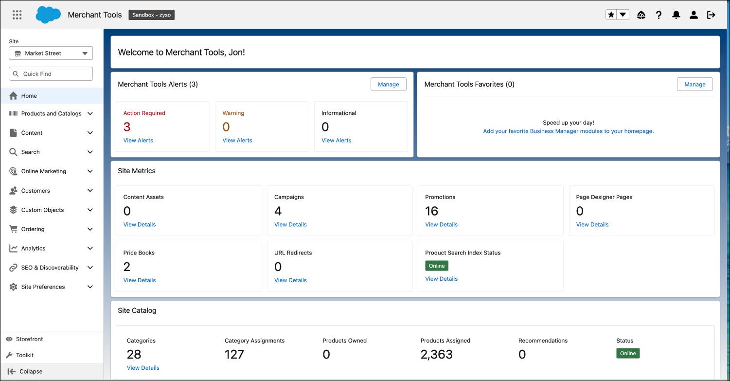This screenshot has height=381, width=730.
Task: Focus the Quick Find search field
Action: [51, 74]
